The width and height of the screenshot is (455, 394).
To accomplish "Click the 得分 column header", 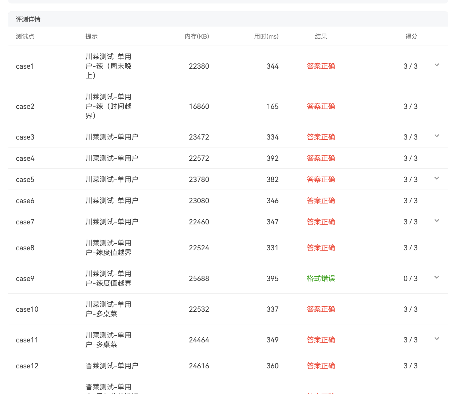I will 411,36.
